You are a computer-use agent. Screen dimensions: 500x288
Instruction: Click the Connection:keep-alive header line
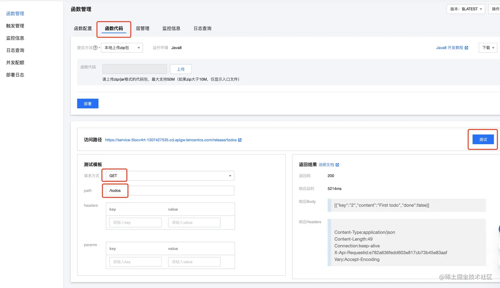[x=357, y=246]
